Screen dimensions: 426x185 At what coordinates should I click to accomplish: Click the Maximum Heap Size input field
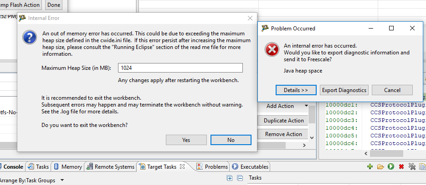click(180, 68)
